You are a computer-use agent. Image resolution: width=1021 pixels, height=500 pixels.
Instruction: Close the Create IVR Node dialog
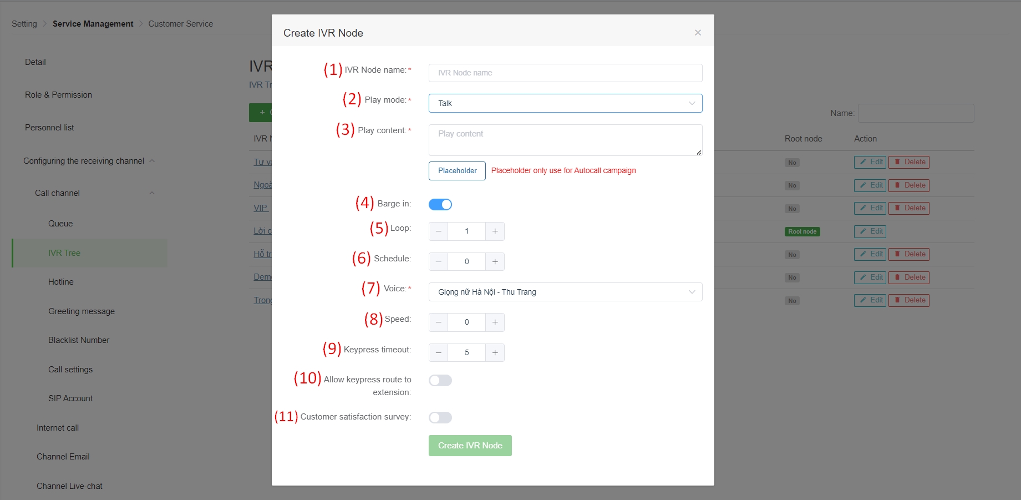point(698,33)
